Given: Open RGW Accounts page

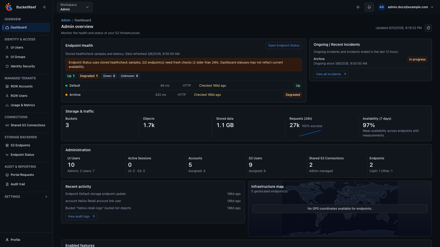Looking at the screenshot, I should click(x=26, y=86).
